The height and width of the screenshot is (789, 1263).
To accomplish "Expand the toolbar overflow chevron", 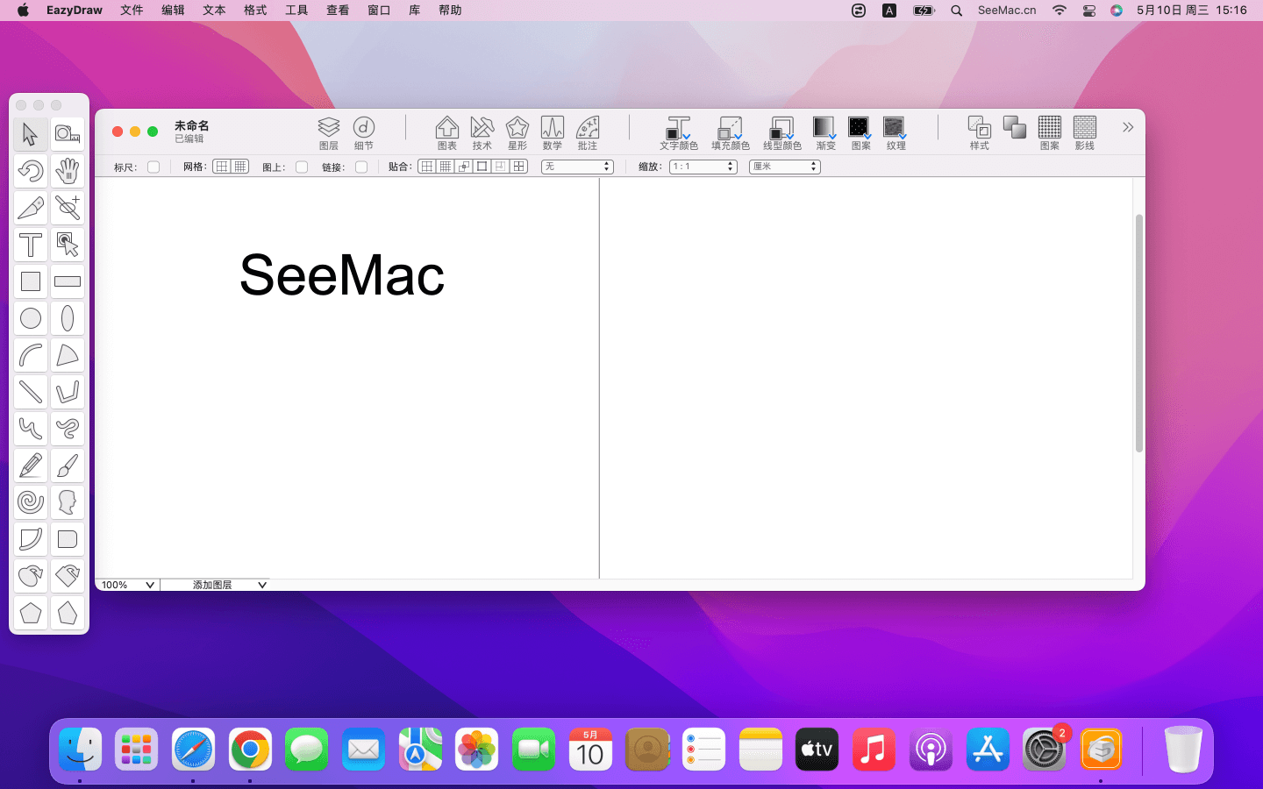I will click(1128, 127).
